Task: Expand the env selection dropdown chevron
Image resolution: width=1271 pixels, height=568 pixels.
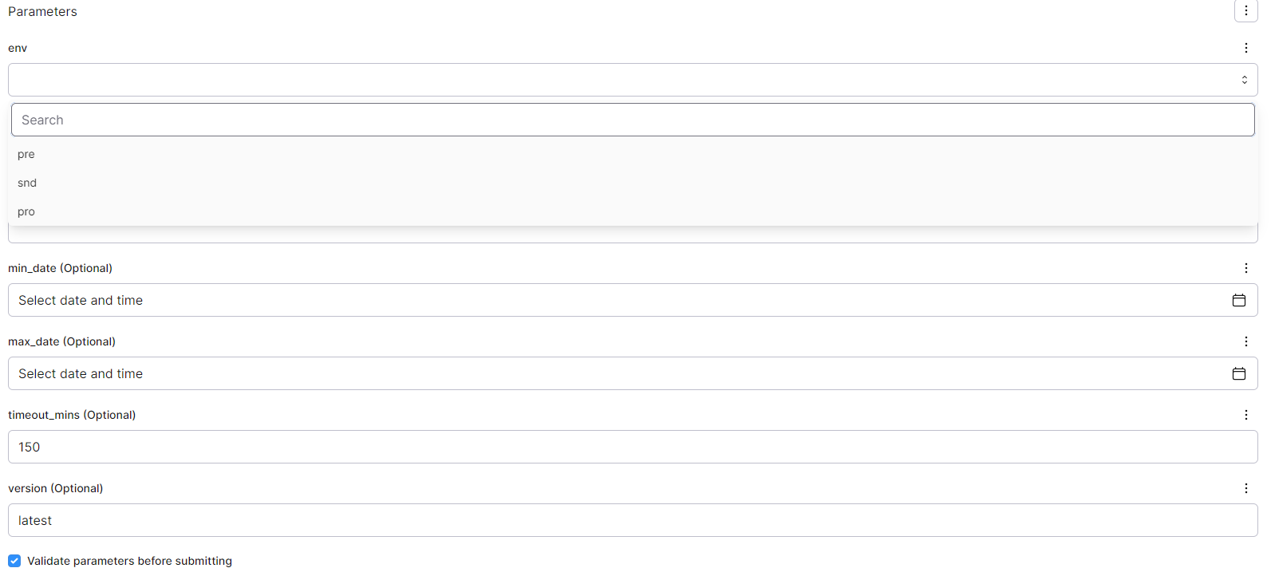Action: click(1244, 79)
